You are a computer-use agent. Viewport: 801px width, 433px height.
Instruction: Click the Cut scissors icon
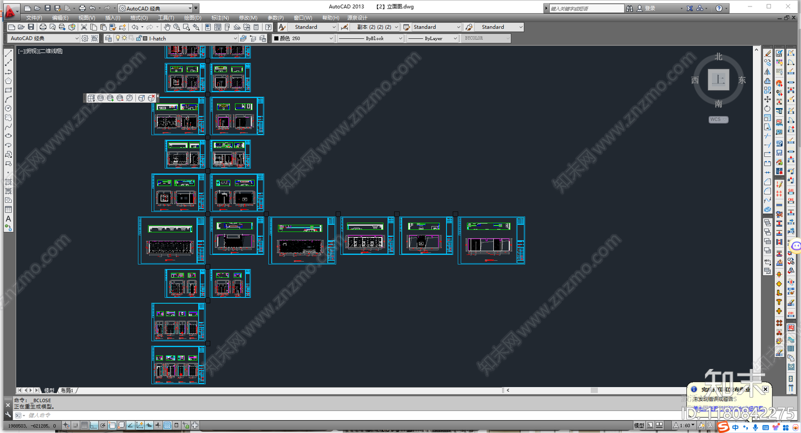(x=84, y=27)
